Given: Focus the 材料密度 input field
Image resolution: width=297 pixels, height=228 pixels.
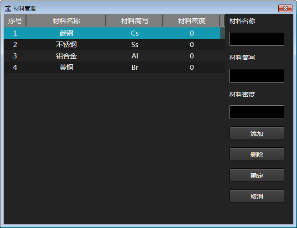Looking at the screenshot, I should click(x=257, y=112).
